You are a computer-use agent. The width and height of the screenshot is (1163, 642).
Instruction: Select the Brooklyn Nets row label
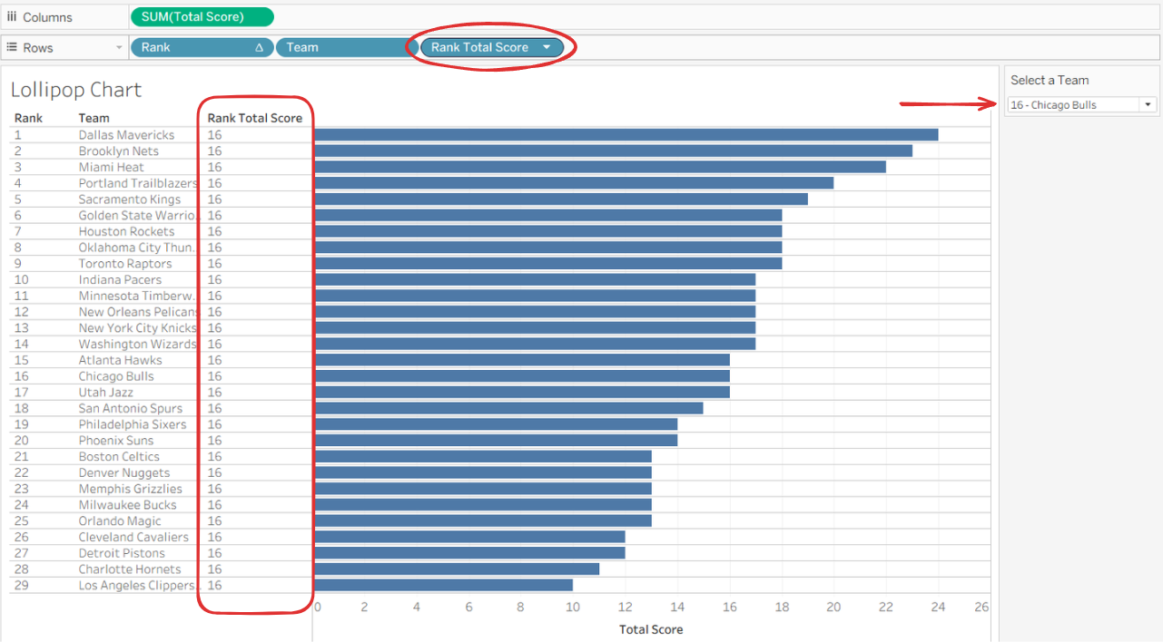[119, 151]
